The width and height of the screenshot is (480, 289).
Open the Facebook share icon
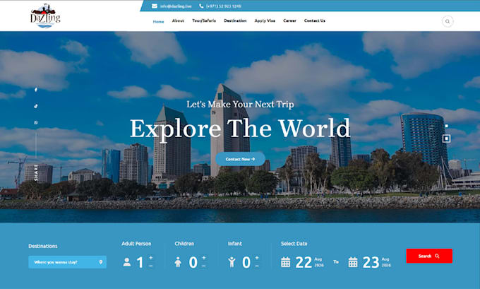click(x=36, y=90)
